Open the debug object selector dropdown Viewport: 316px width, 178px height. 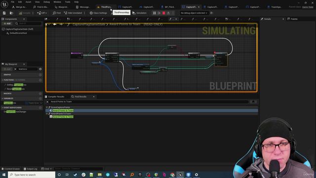coord(194,13)
